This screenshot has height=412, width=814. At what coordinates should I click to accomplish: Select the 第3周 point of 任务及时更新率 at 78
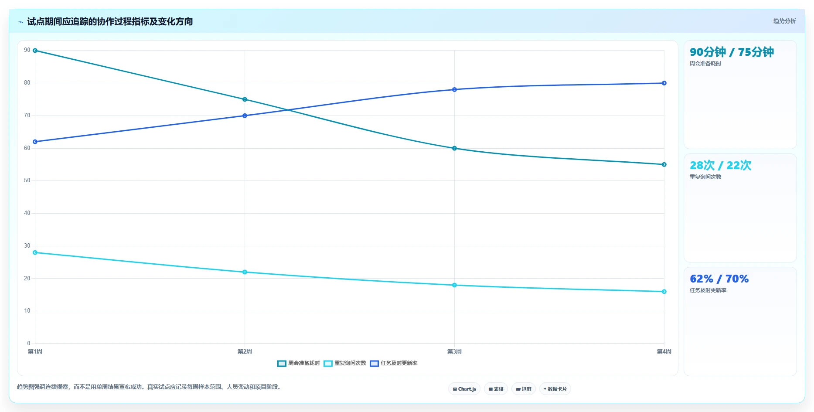(x=454, y=89)
